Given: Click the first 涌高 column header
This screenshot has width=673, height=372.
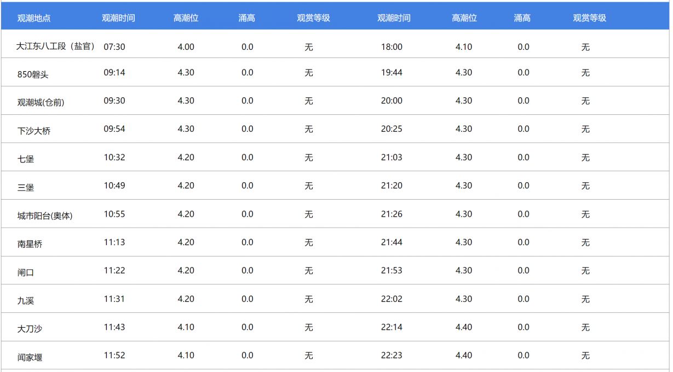Looking at the screenshot, I should pyautogui.click(x=246, y=18).
